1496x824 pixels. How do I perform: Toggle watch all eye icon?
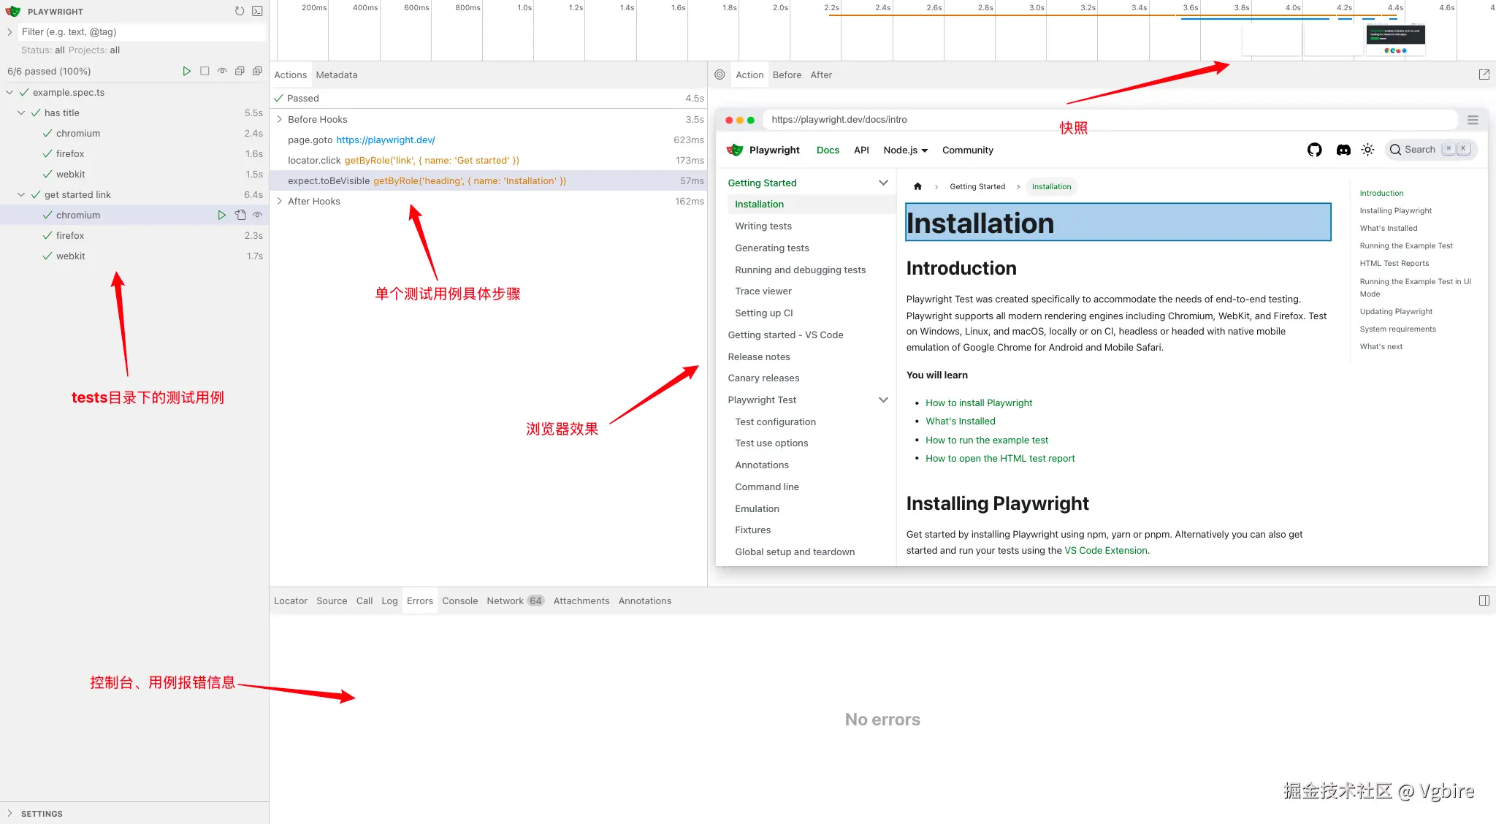(222, 71)
